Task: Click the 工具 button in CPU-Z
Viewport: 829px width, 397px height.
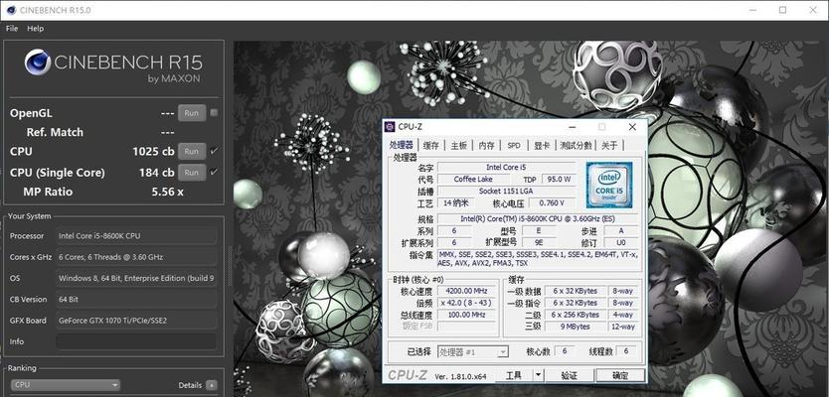Action: [515, 375]
